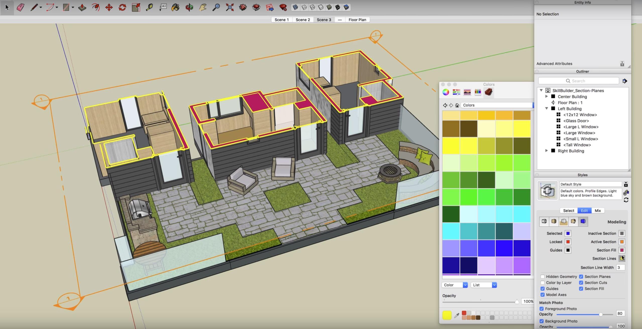Select the Edges settings icon under Edit tab
642x329 pixels.
[544, 221]
